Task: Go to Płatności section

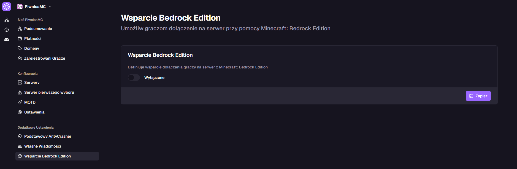Action: [x=57, y=38]
